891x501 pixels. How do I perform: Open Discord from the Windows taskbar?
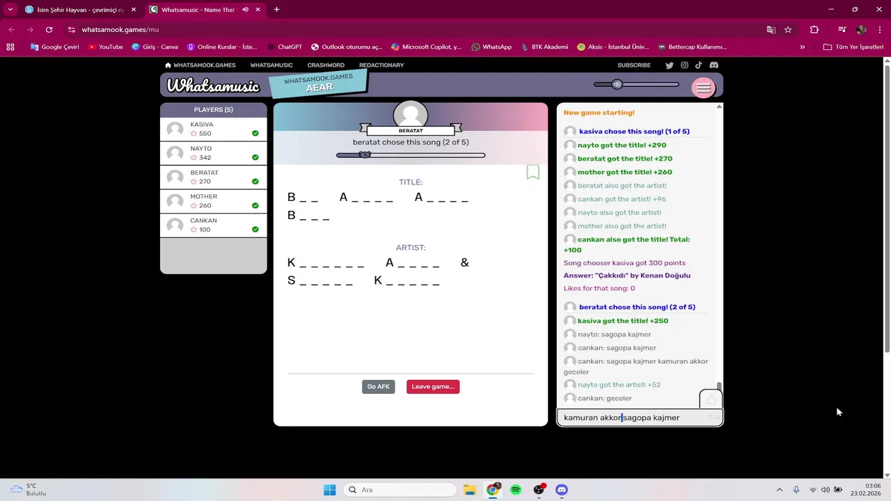[x=562, y=490]
